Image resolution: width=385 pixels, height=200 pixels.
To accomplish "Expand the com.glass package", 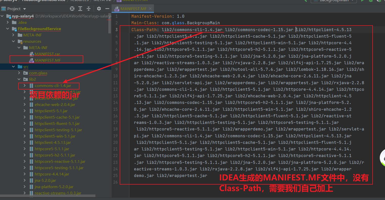I will (x=19, y=73).
